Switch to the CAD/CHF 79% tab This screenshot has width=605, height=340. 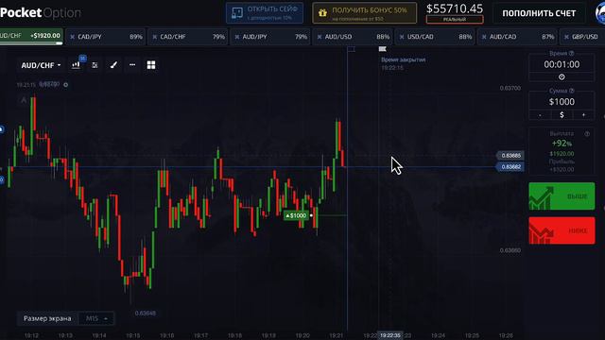point(188,37)
